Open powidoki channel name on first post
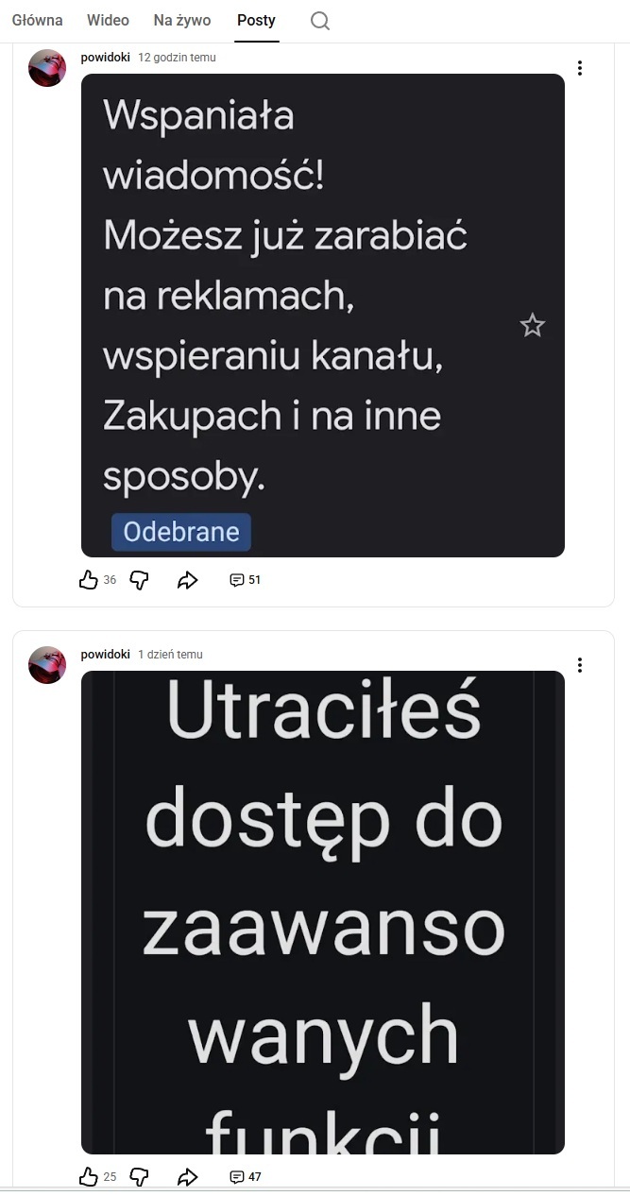 [106, 58]
